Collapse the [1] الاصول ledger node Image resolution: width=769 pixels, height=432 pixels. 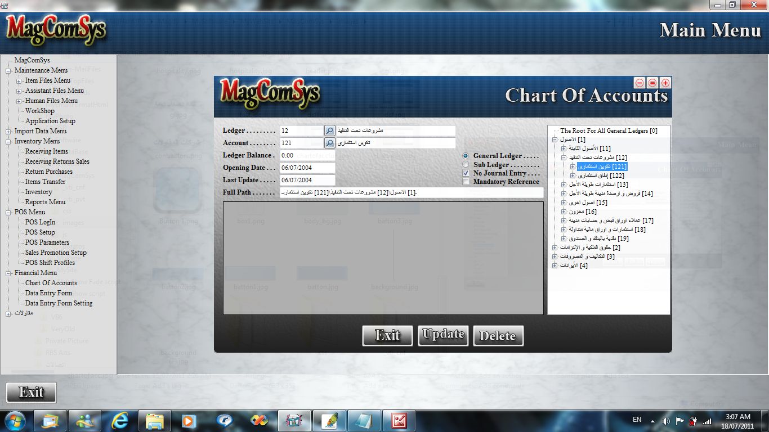tap(555, 139)
